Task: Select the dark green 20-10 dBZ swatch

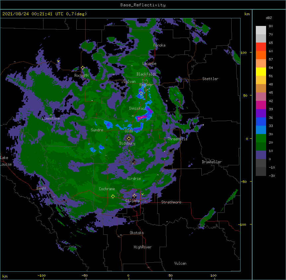Action: click(261, 147)
